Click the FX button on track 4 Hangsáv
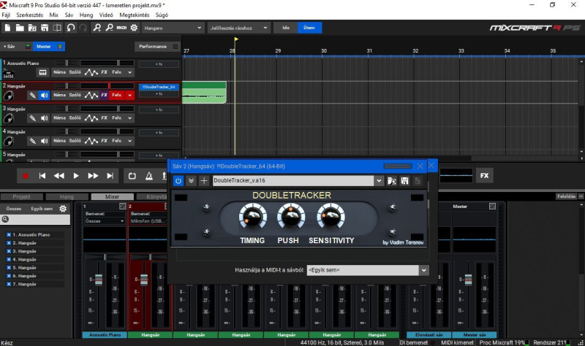Viewport: 585px width, 346px height. pyautogui.click(x=104, y=141)
